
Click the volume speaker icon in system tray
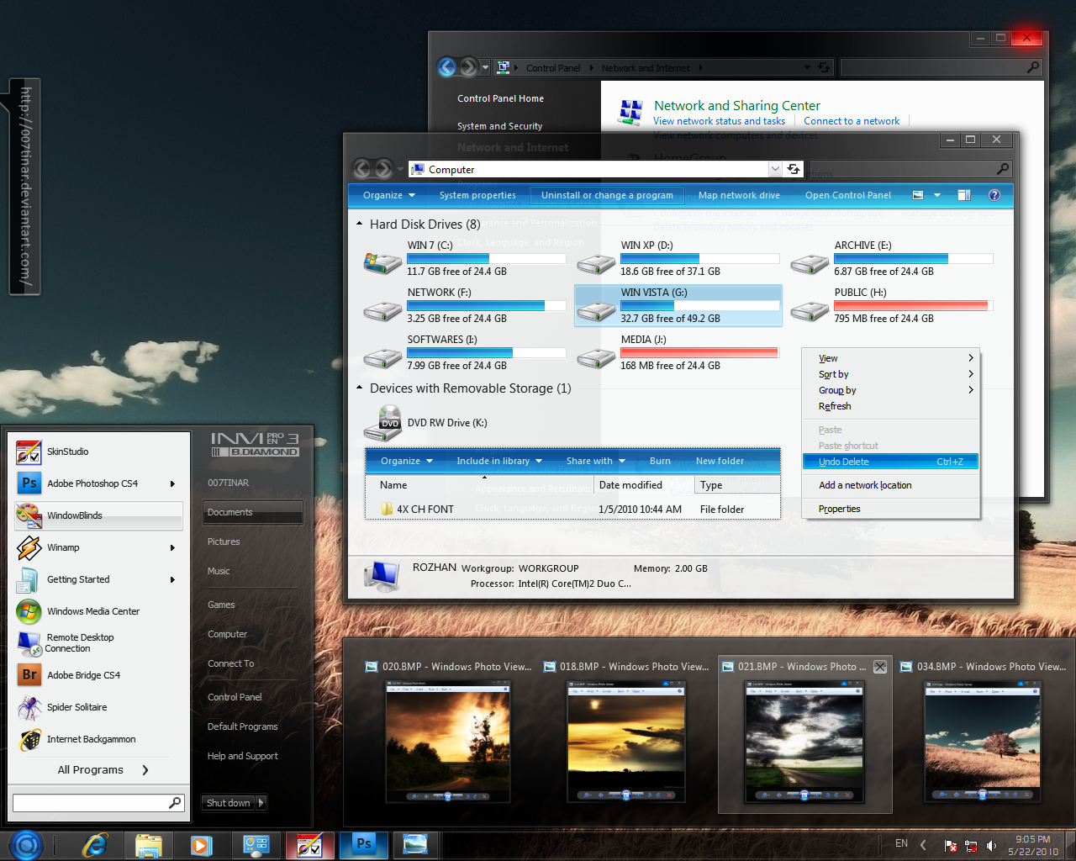(x=991, y=846)
